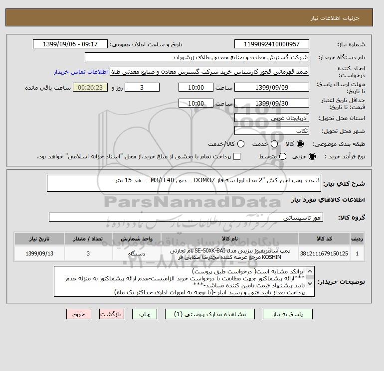The height and width of the screenshot is (371, 384).
Task: Toggle the اسناد خزانه اسلامی payment checkbox
Action: click(237, 156)
